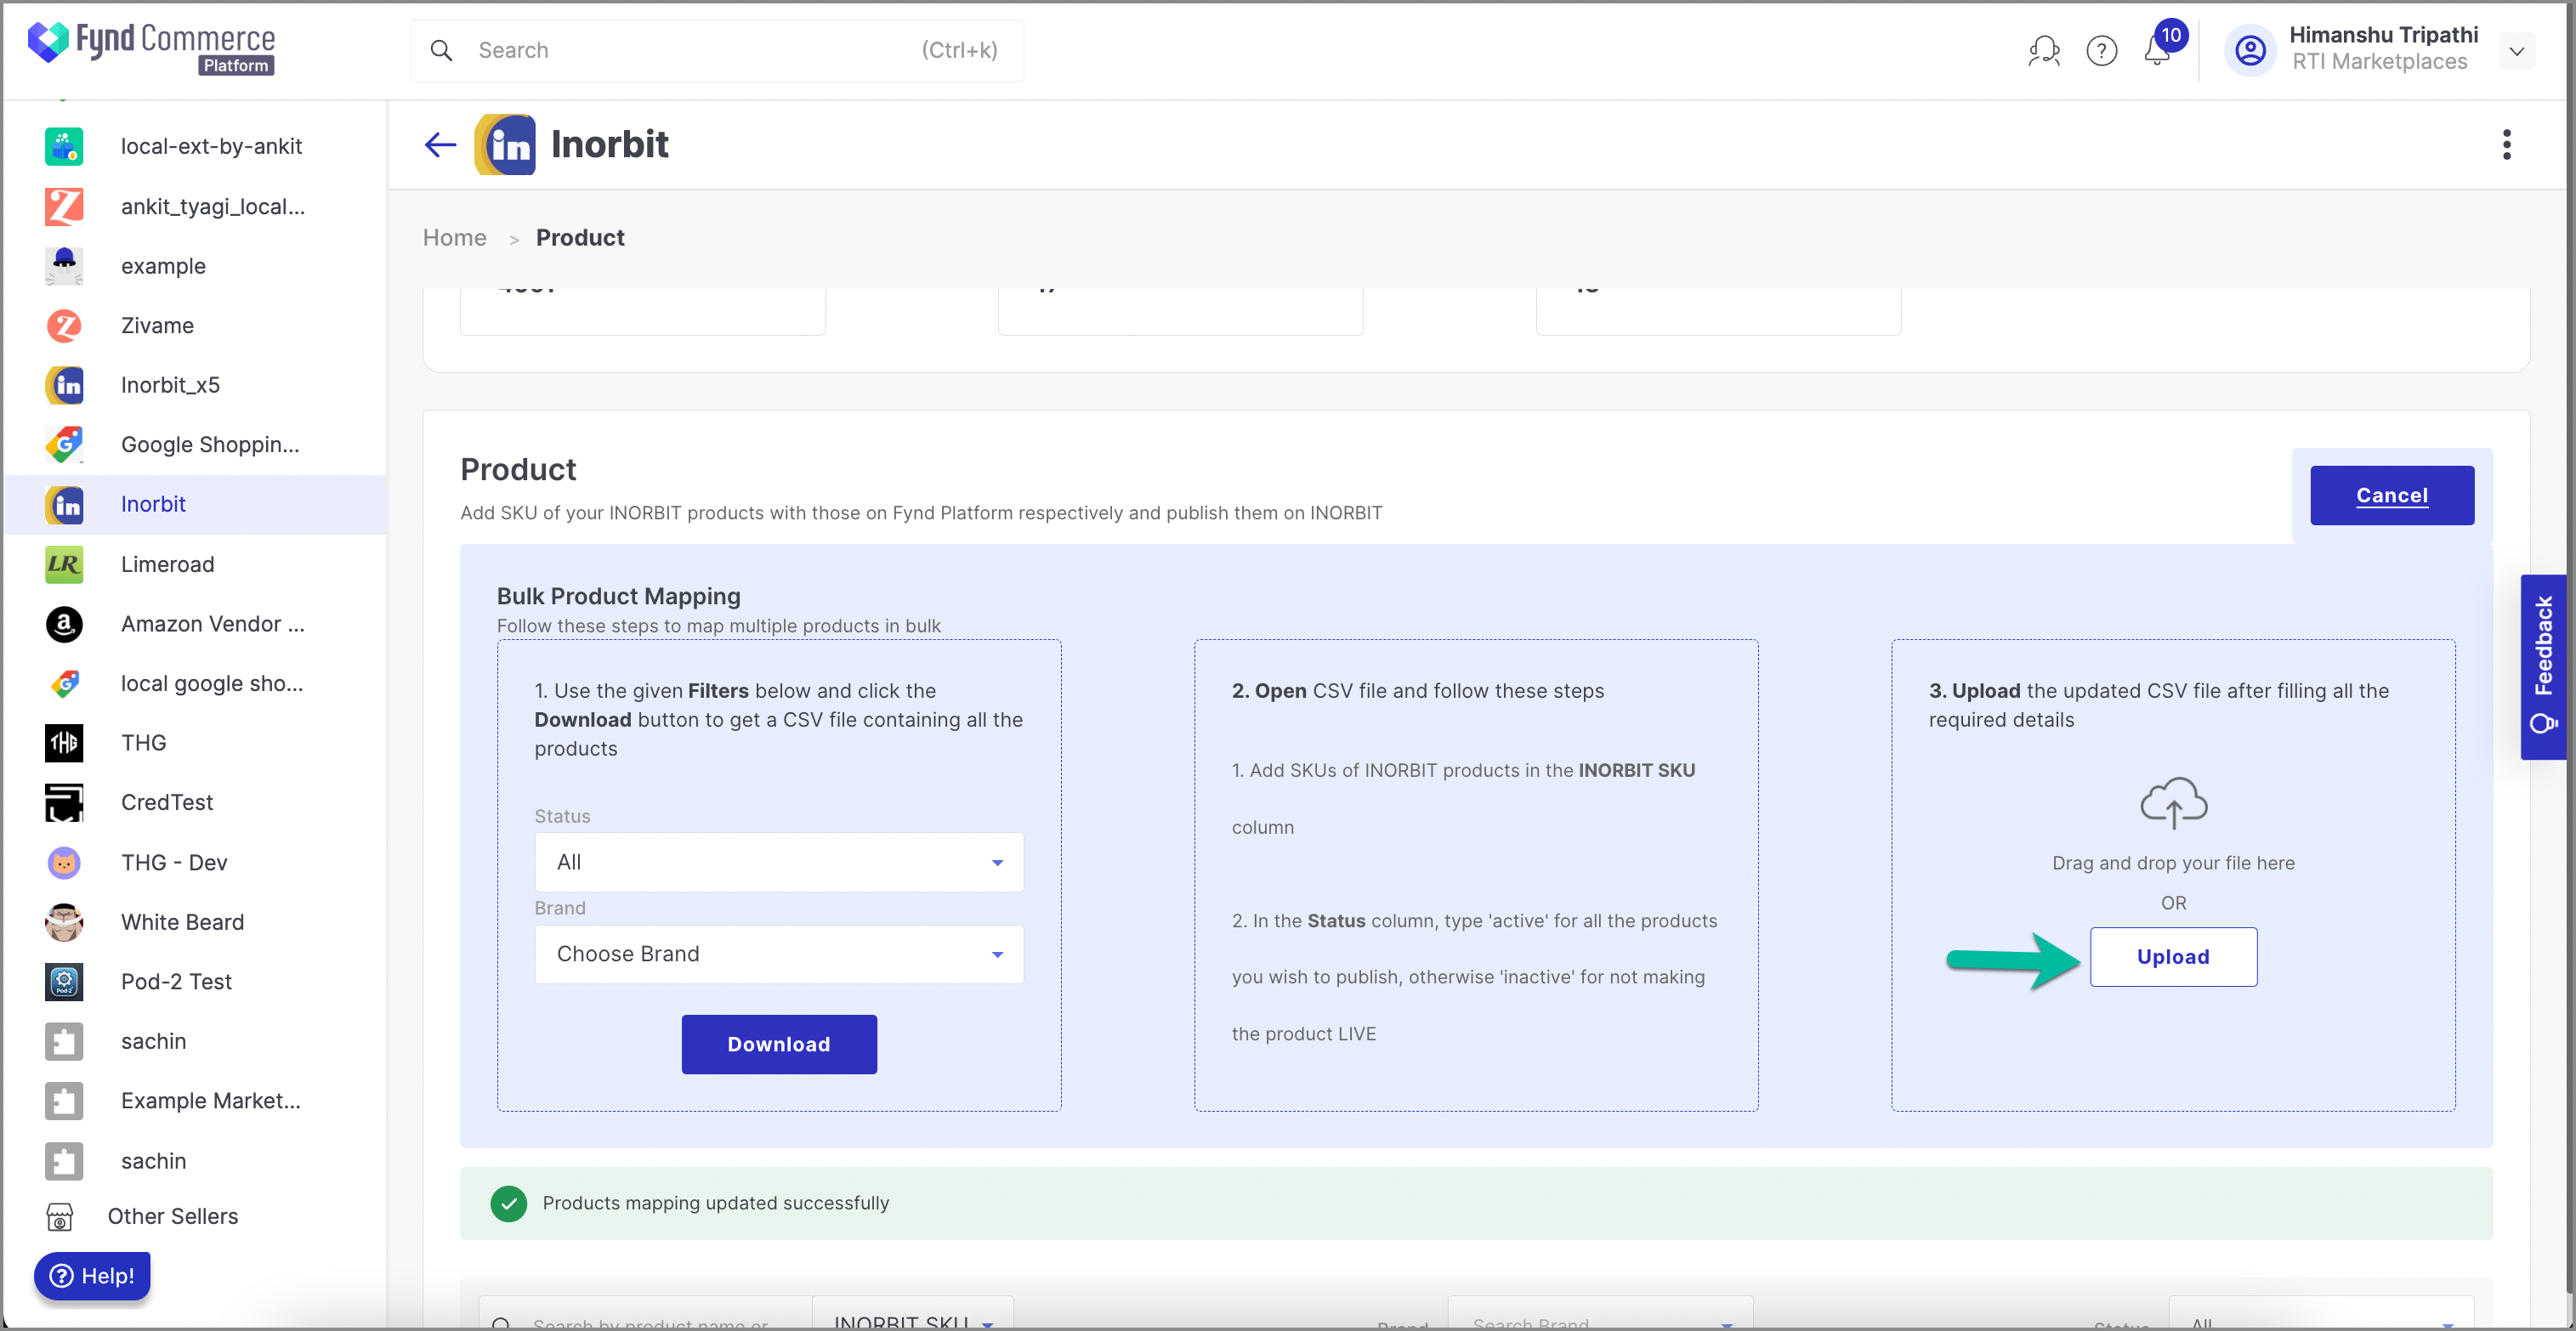The height and width of the screenshot is (1331, 2576).
Task: Click the Google Shopping icon in sidebar
Action: pos(64,444)
